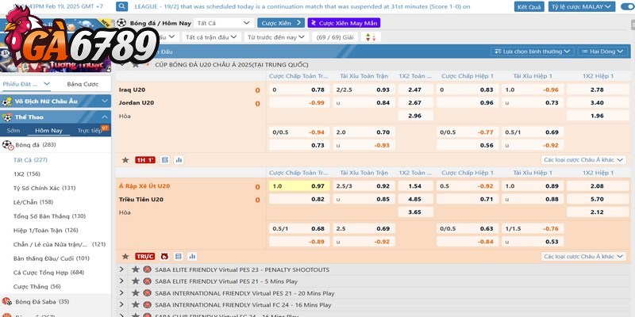
Task: Open Tổng Số Bàn Thắng (130)
Action: pyautogui.click(x=49, y=216)
